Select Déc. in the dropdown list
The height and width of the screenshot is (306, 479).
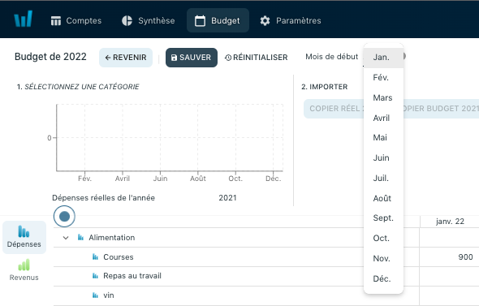383,278
